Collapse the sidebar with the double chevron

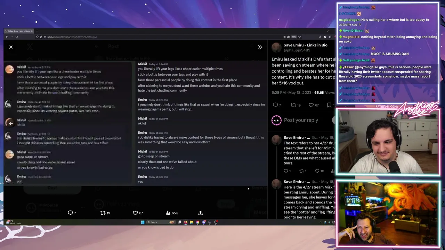click(x=260, y=47)
